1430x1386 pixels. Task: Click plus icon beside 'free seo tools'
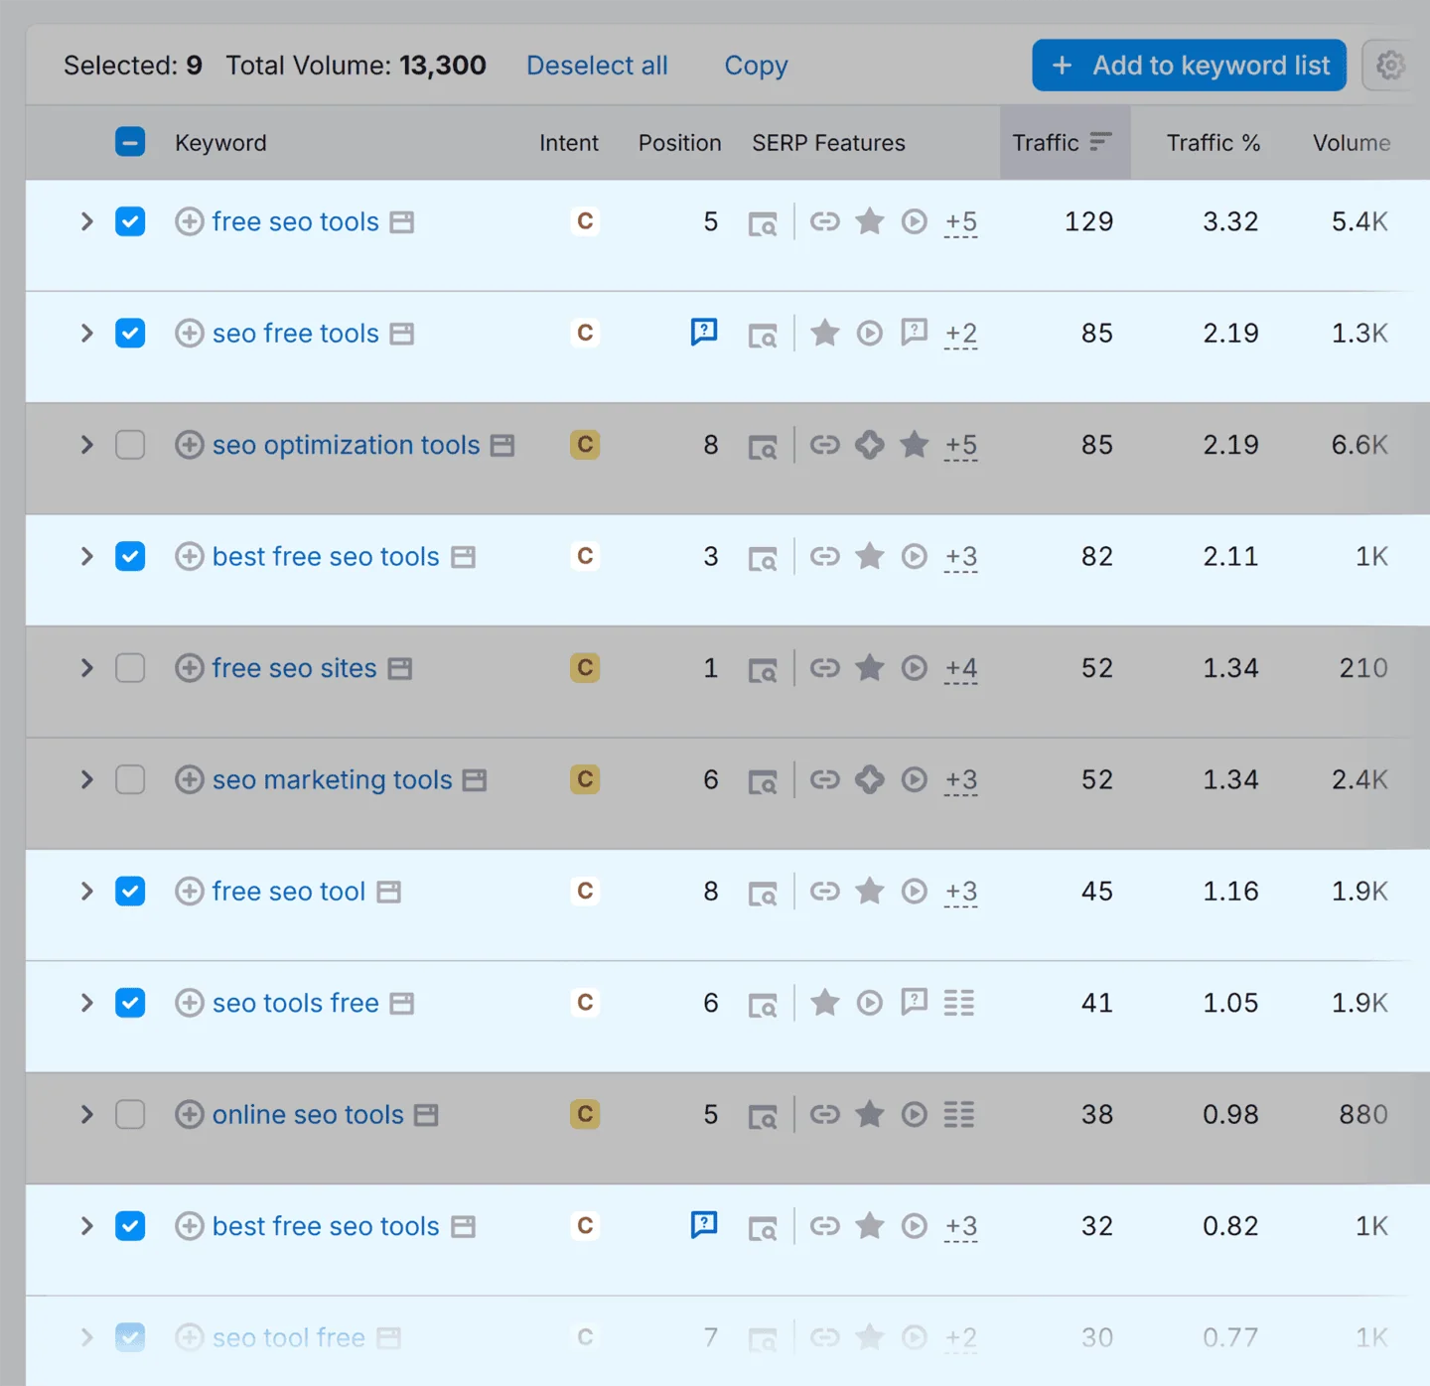(x=189, y=221)
